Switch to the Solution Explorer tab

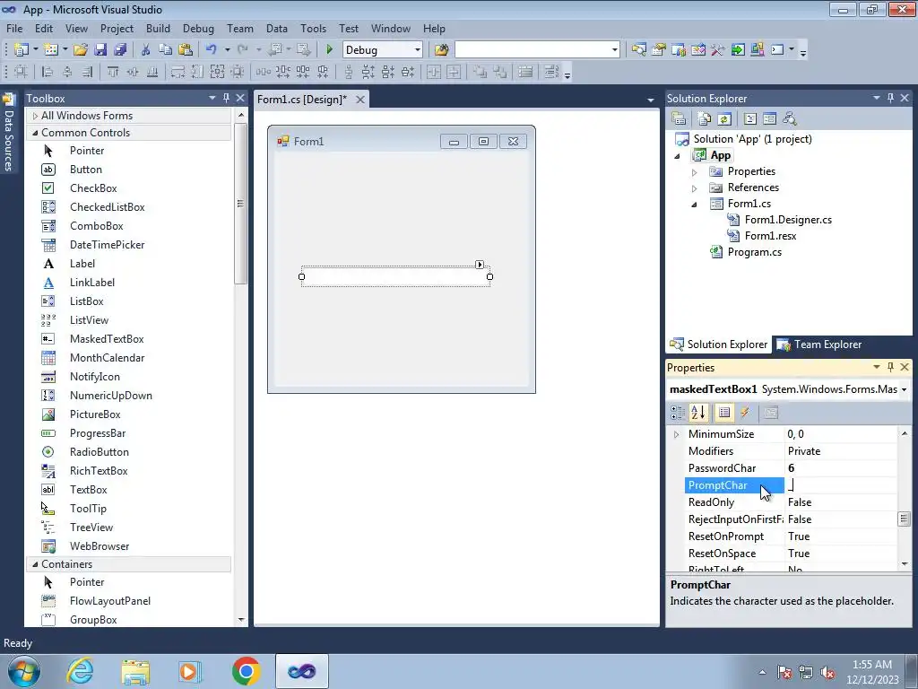click(719, 344)
